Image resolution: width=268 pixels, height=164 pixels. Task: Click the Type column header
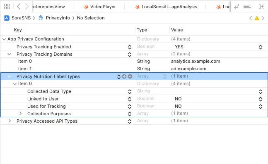142,30
